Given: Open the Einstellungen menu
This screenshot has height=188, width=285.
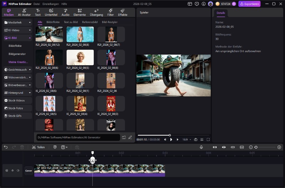Looking at the screenshot, I should click(51, 4).
